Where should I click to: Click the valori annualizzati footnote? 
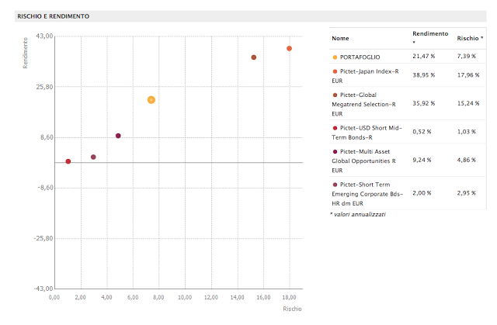[x=358, y=214]
